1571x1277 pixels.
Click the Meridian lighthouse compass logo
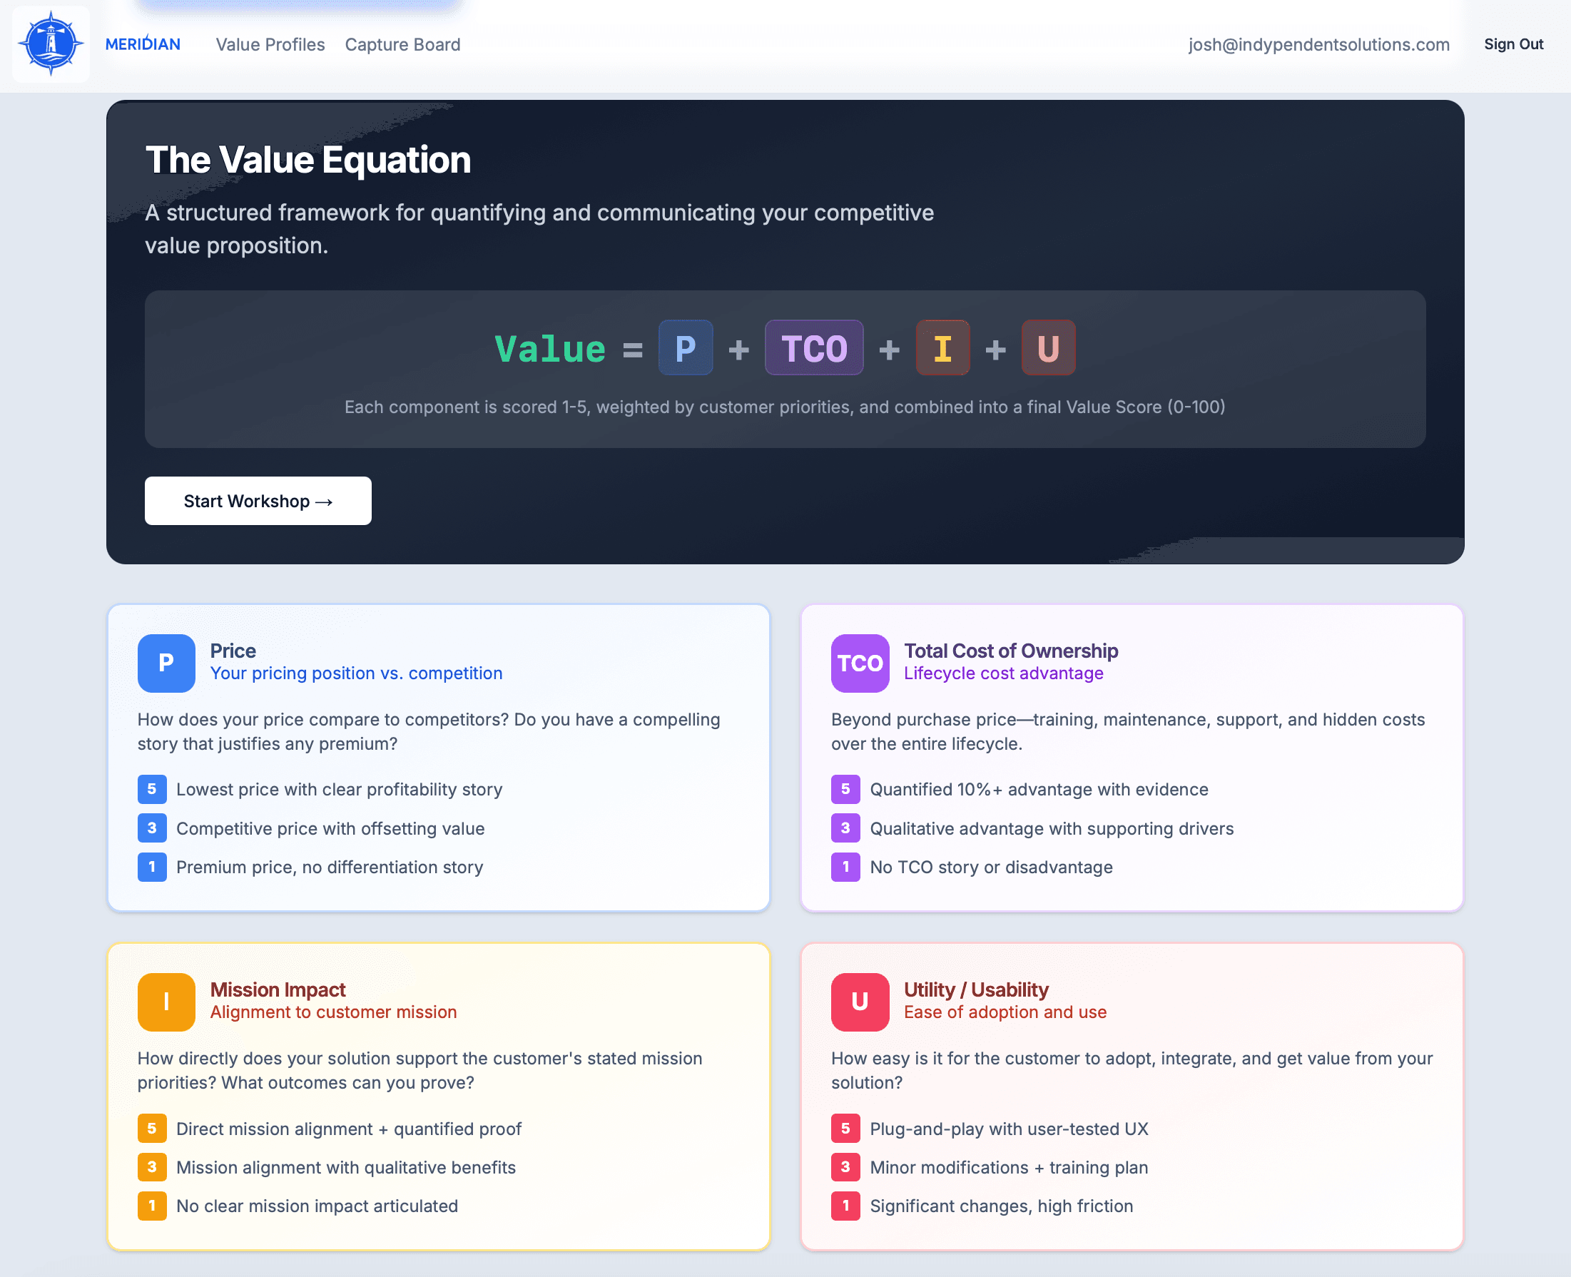click(x=51, y=44)
